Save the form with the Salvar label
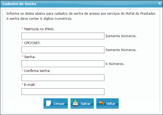The width and height of the screenshot is (163, 115). pos(85,104)
